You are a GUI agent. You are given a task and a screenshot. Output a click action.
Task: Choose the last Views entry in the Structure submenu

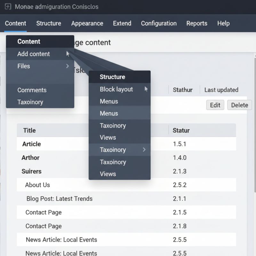coord(119,174)
